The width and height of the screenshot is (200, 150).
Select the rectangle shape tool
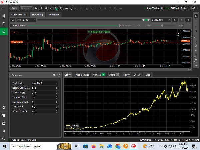point(196,60)
